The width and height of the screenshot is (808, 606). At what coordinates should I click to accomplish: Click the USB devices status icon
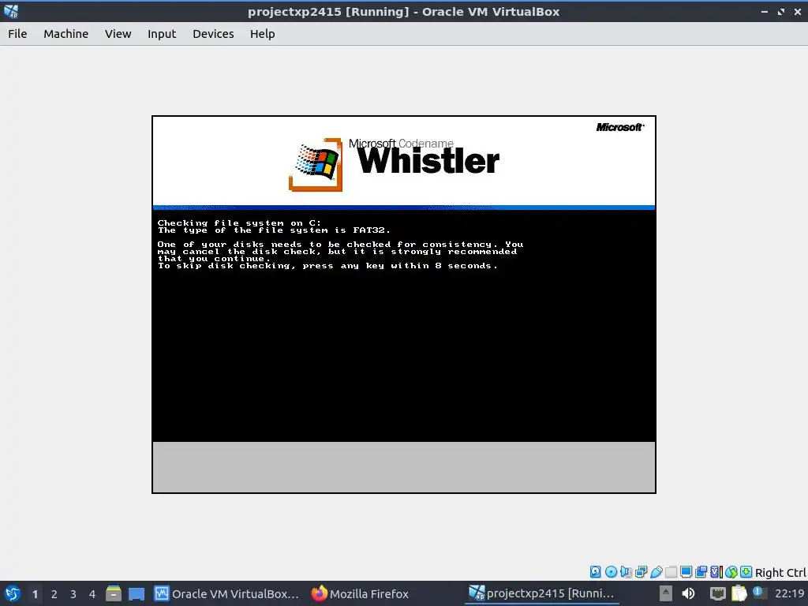[656, 571]
